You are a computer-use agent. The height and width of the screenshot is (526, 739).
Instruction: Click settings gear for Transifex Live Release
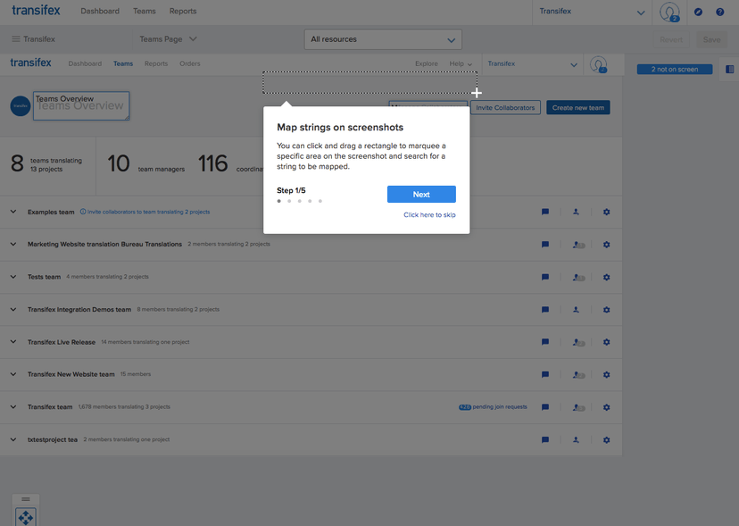pos(607,342)
